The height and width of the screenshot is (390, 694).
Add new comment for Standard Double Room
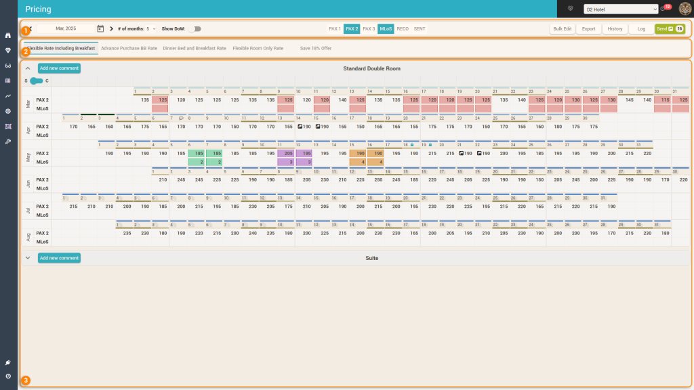[x=60, y=68]
